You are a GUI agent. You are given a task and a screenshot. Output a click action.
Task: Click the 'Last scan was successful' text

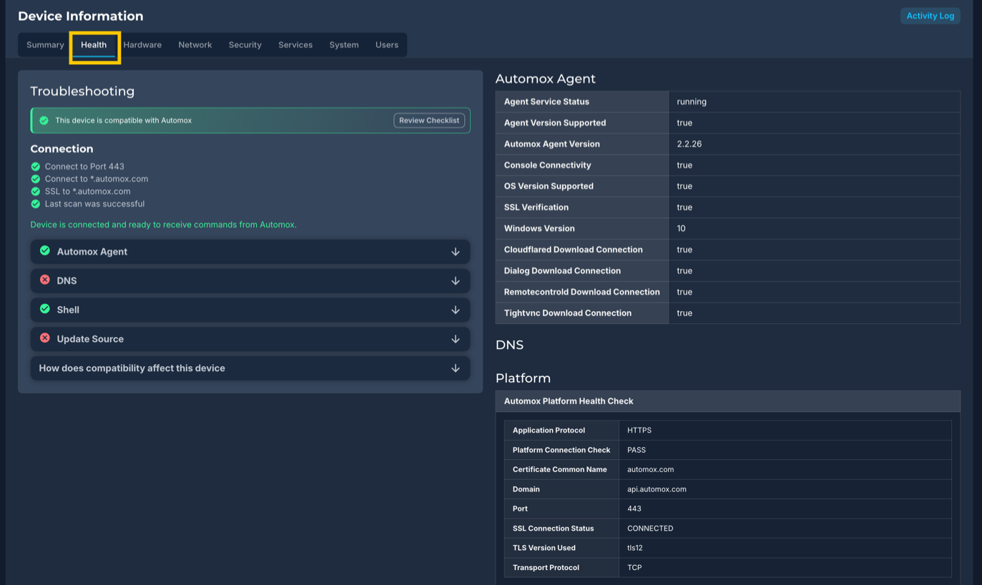pos(94,204)
